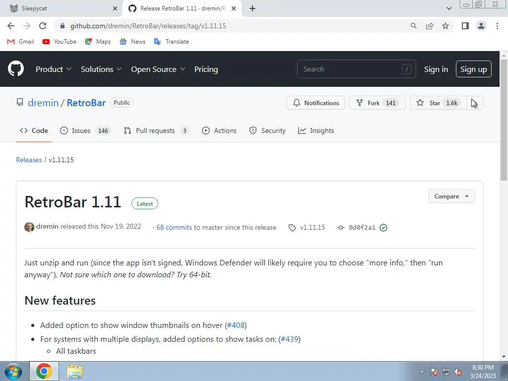Open Maps bookmark

98,42
